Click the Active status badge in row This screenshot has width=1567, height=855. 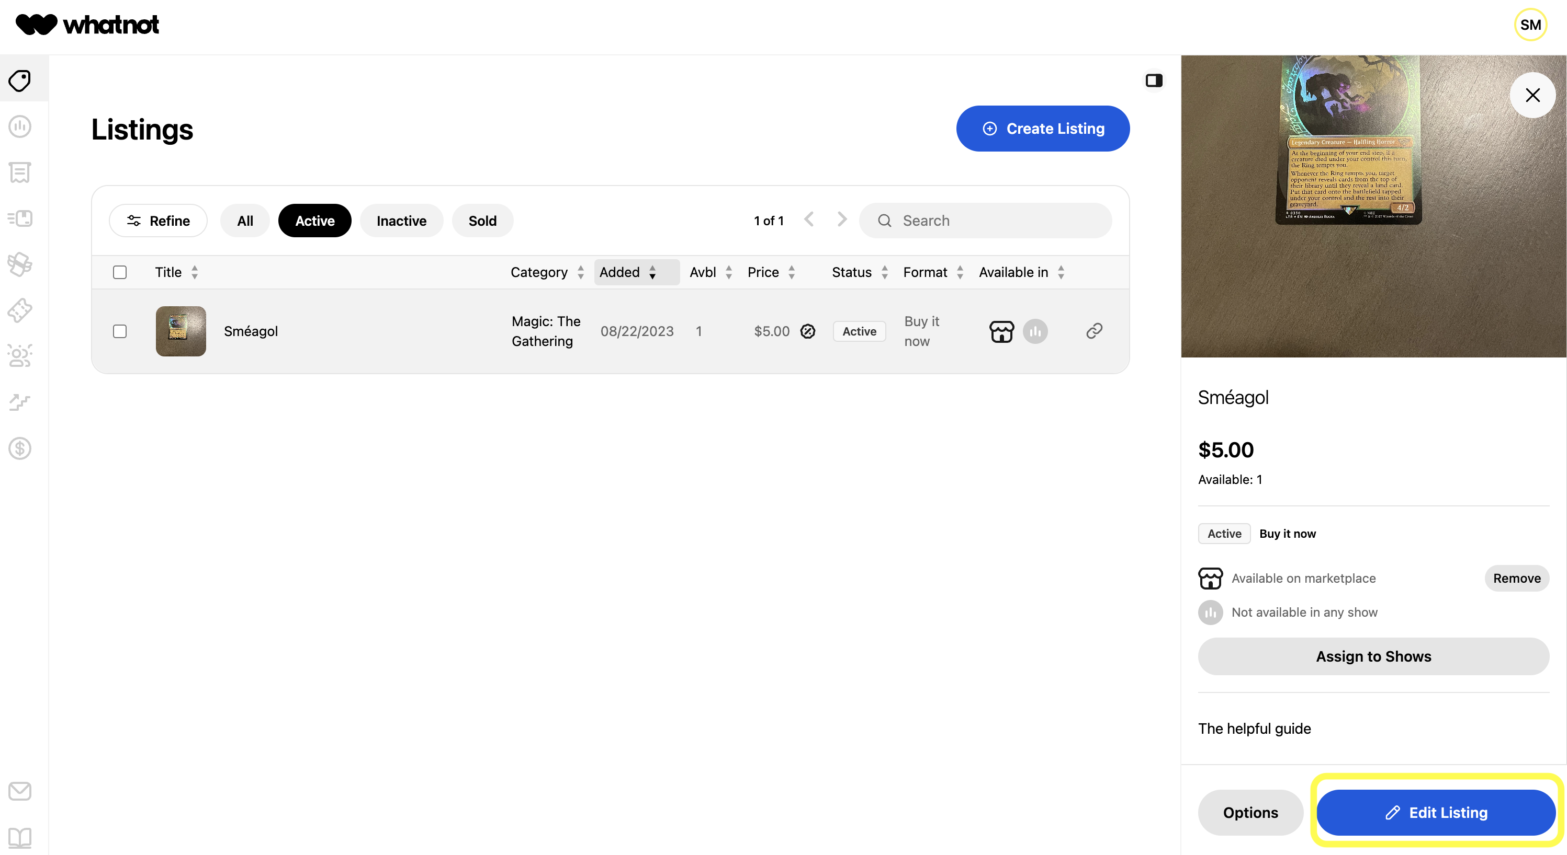859,331
